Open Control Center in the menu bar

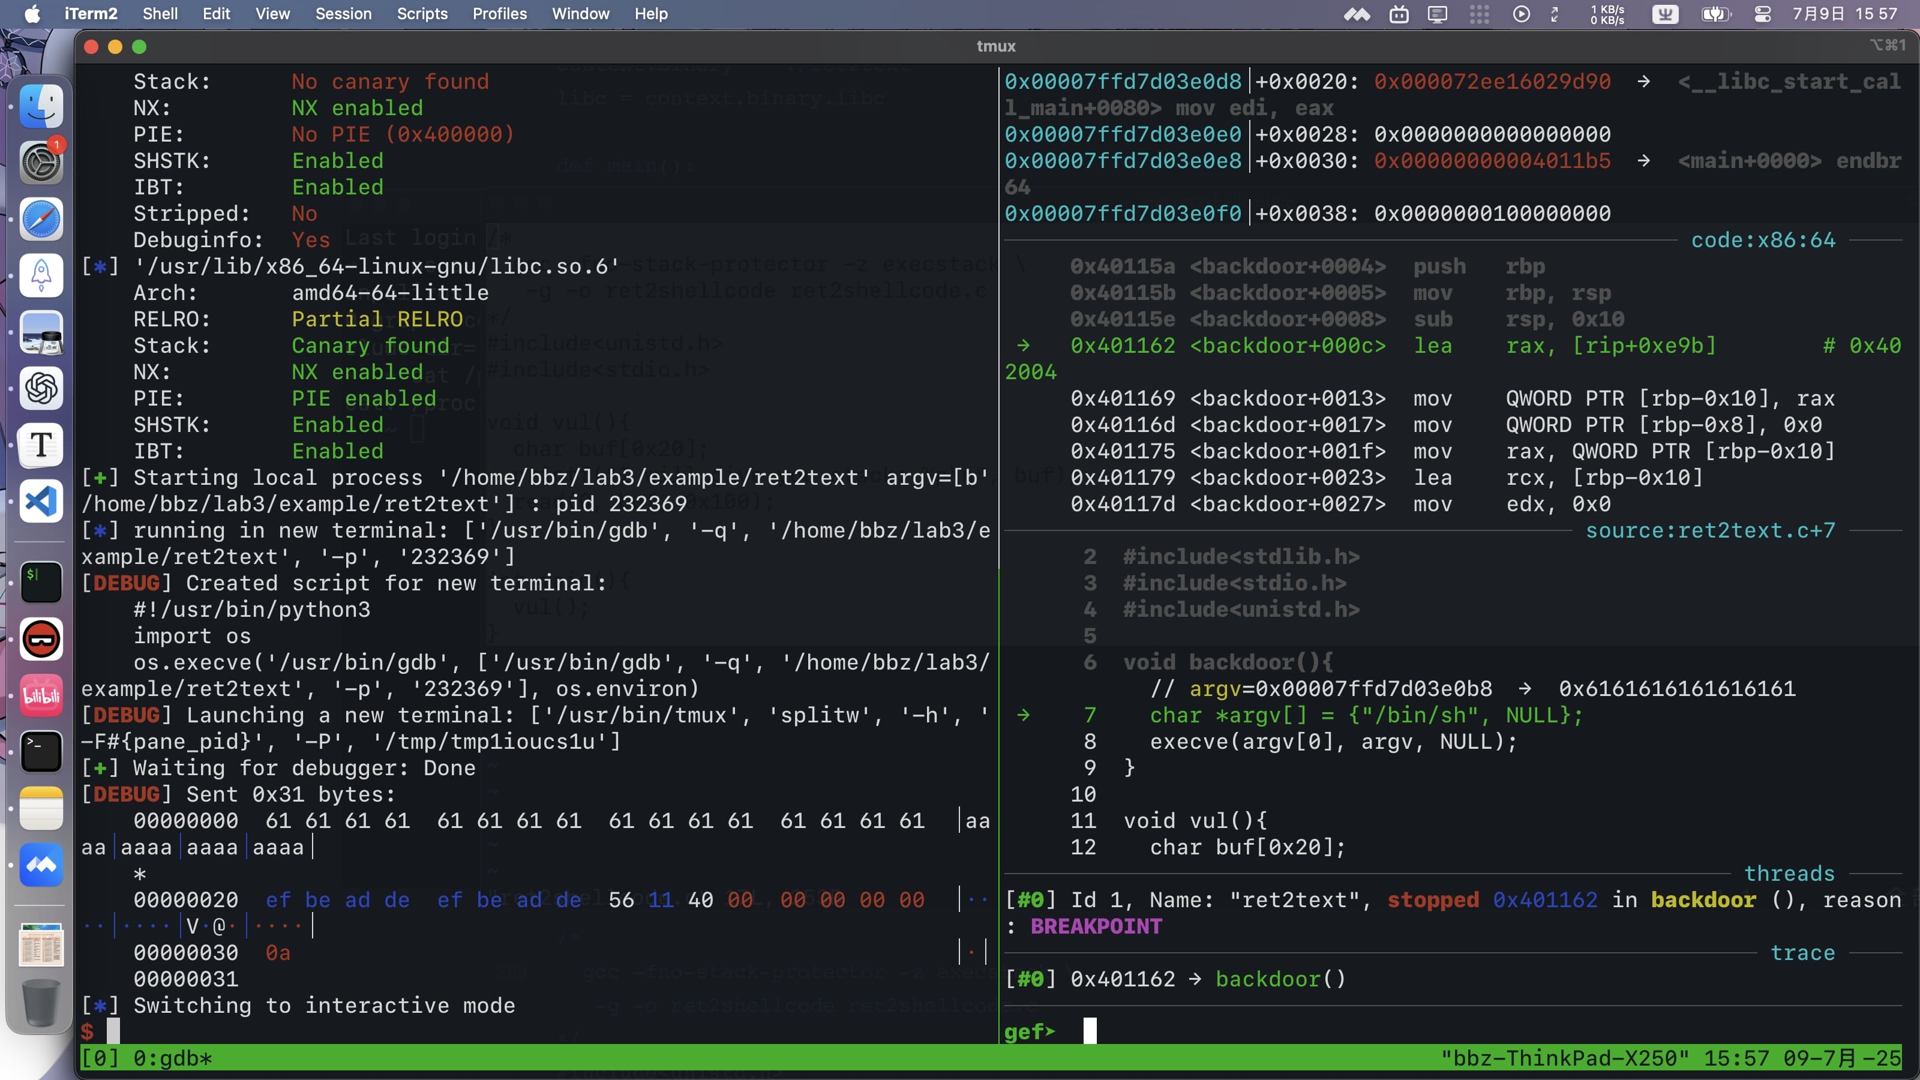point(1763,14)
